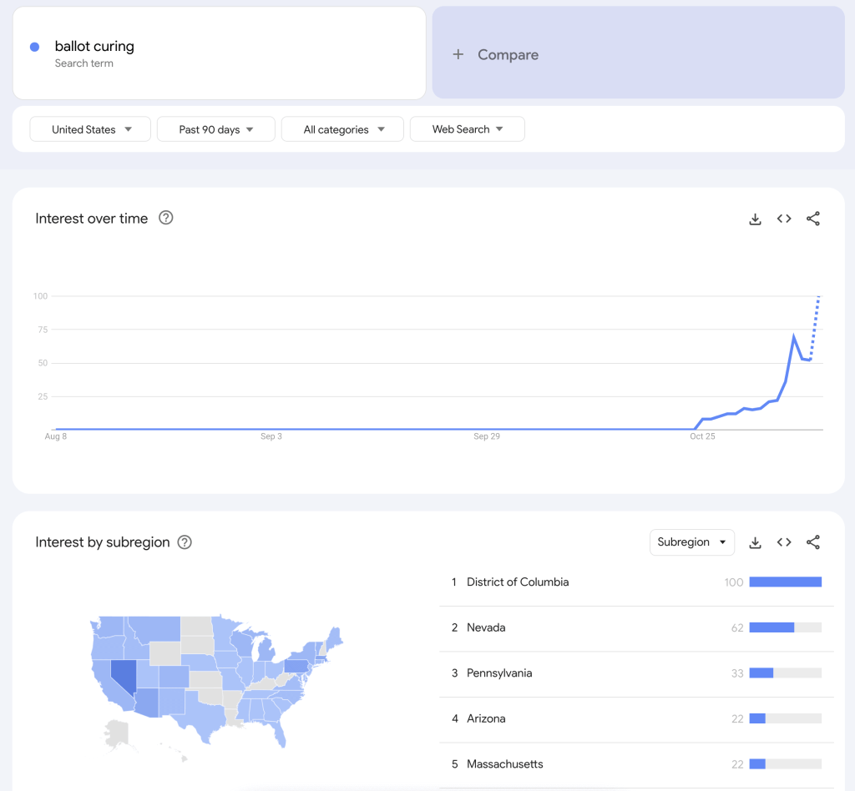Image resolution: width=855 pixels, height=791 pixels.
Task: Share the Interest by subregion map
Action: pyautogui.click(x=813, y=542)
